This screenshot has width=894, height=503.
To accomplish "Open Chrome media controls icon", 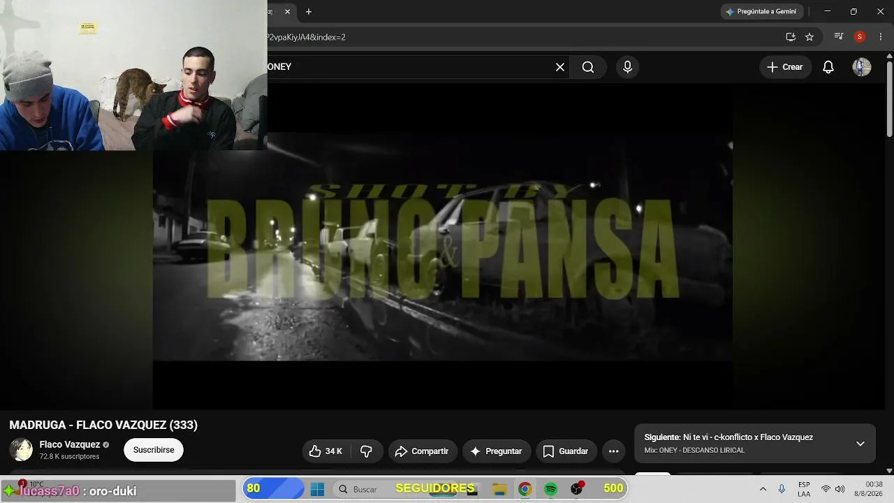I will click(x=840, y=37).
